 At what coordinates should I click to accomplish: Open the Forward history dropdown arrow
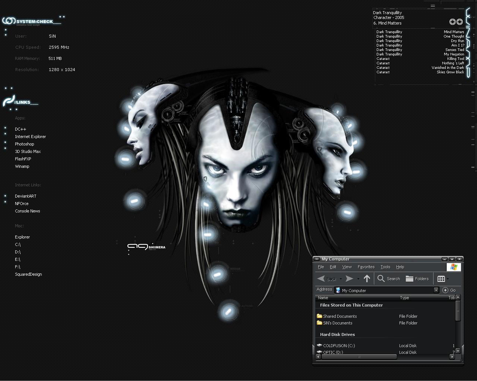point(358,279)
